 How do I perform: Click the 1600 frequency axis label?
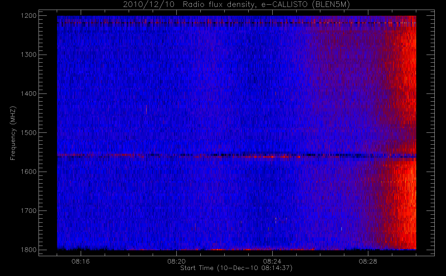coord(29,172)
